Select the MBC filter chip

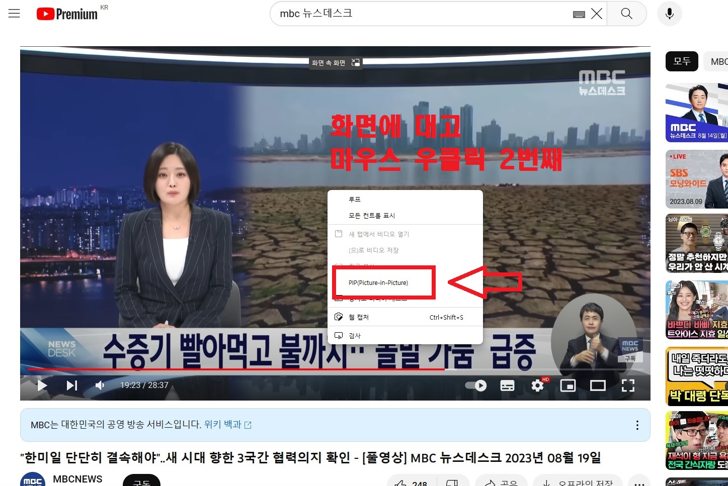pyautogui.click(x=716, y=61)
